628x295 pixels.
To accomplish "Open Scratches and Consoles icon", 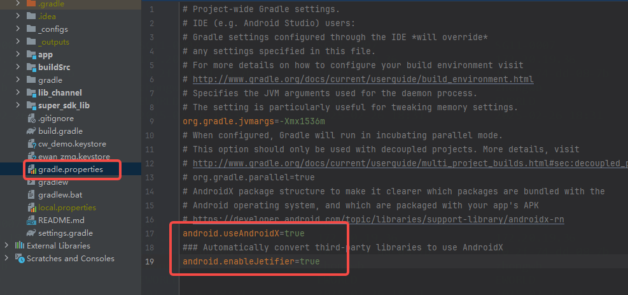I will pyautogui.click(x=20, y=258).
